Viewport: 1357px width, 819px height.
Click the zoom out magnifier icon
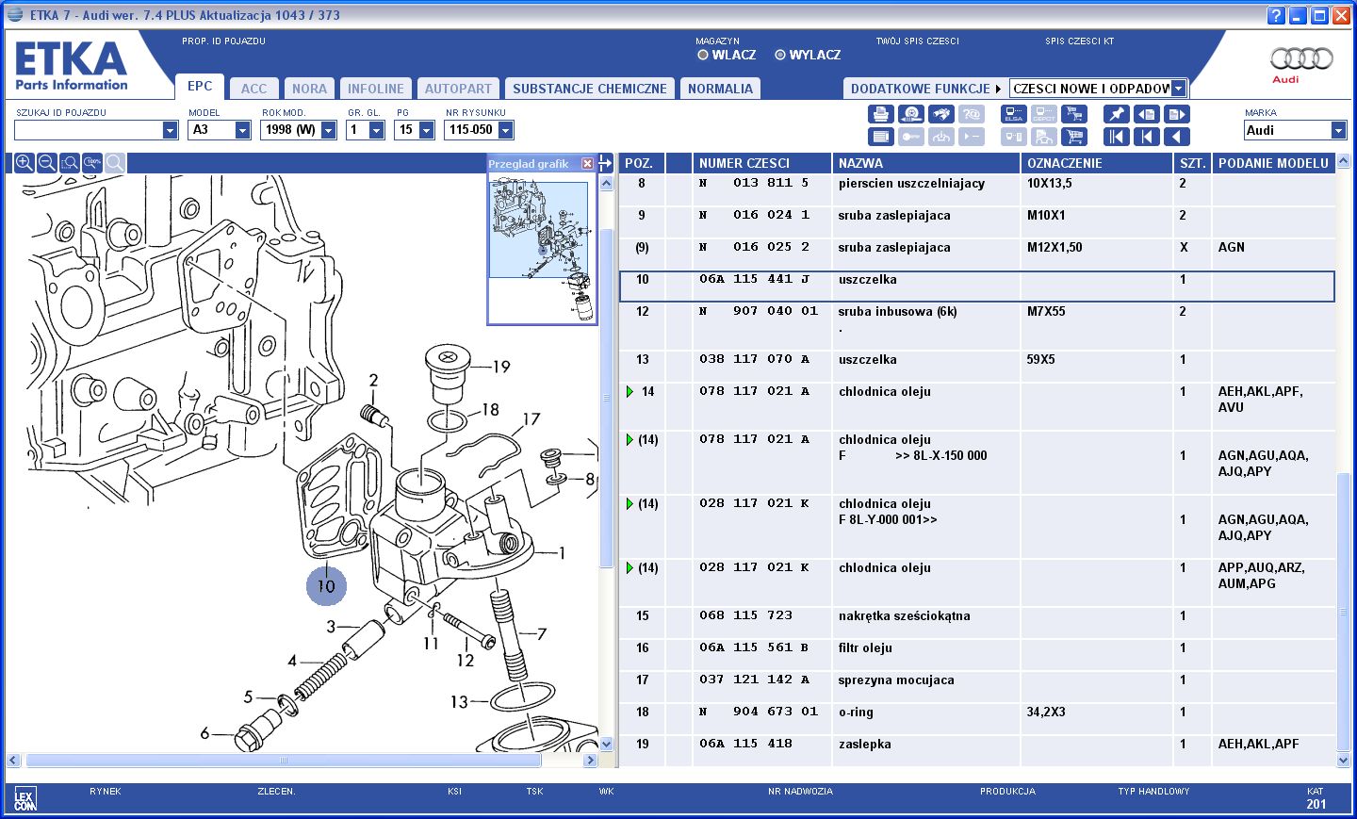pyautogui.click(x=47, y=163)
